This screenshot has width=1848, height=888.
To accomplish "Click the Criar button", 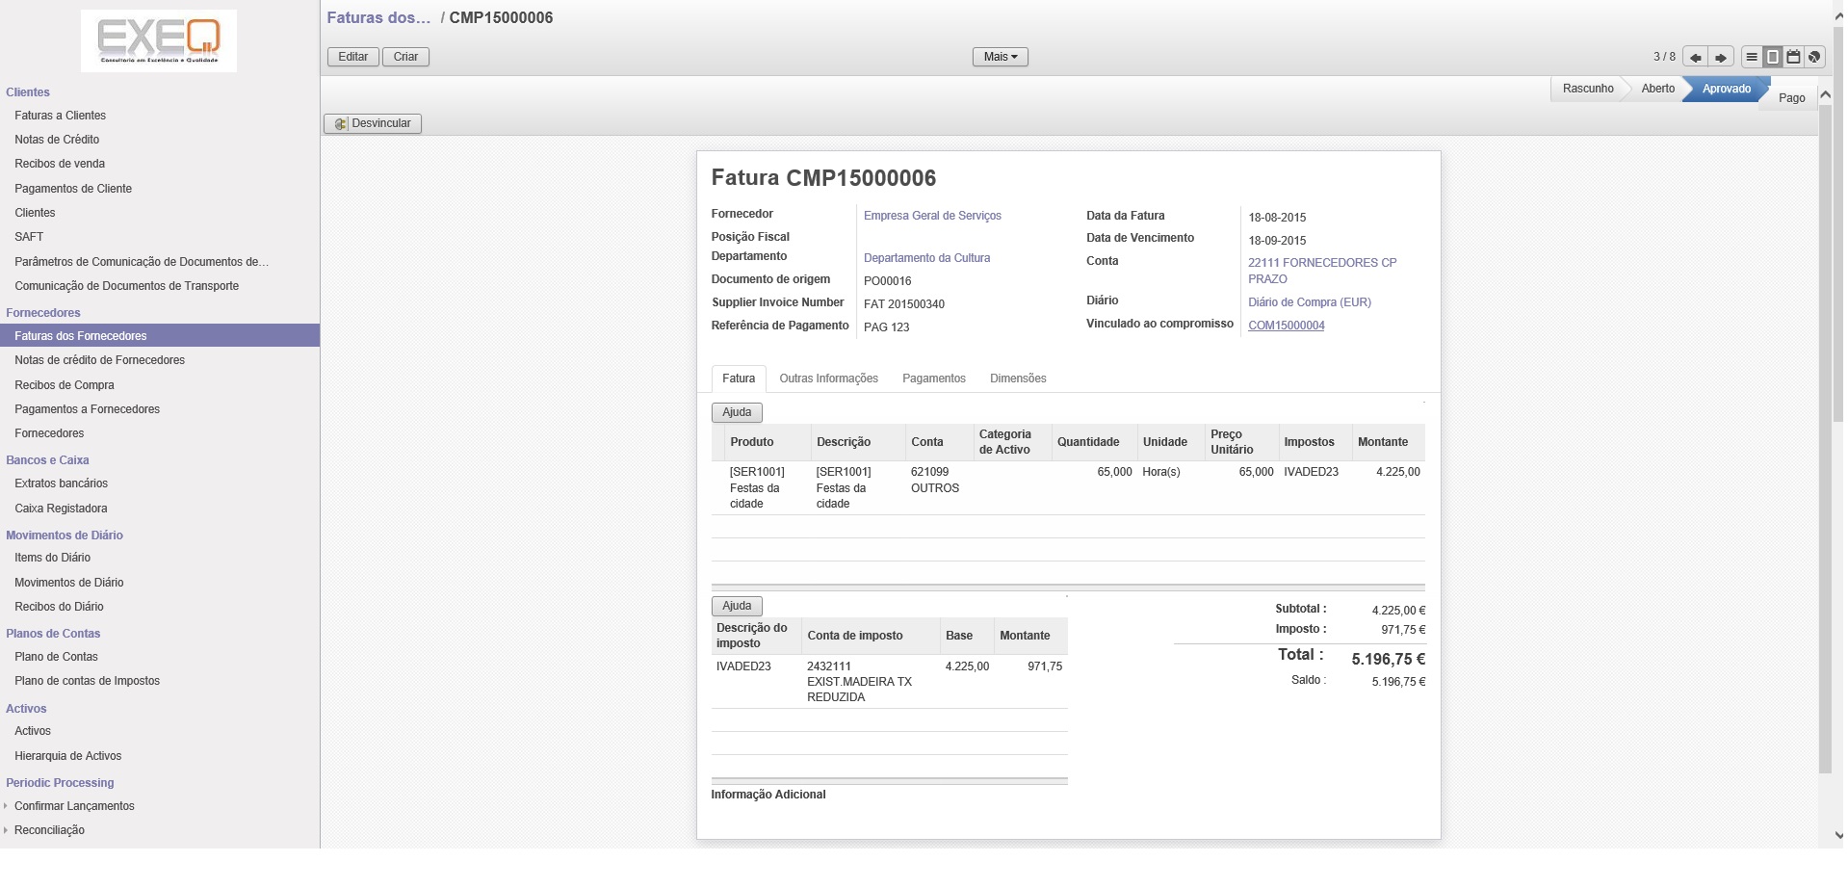I will click(405, 57).
